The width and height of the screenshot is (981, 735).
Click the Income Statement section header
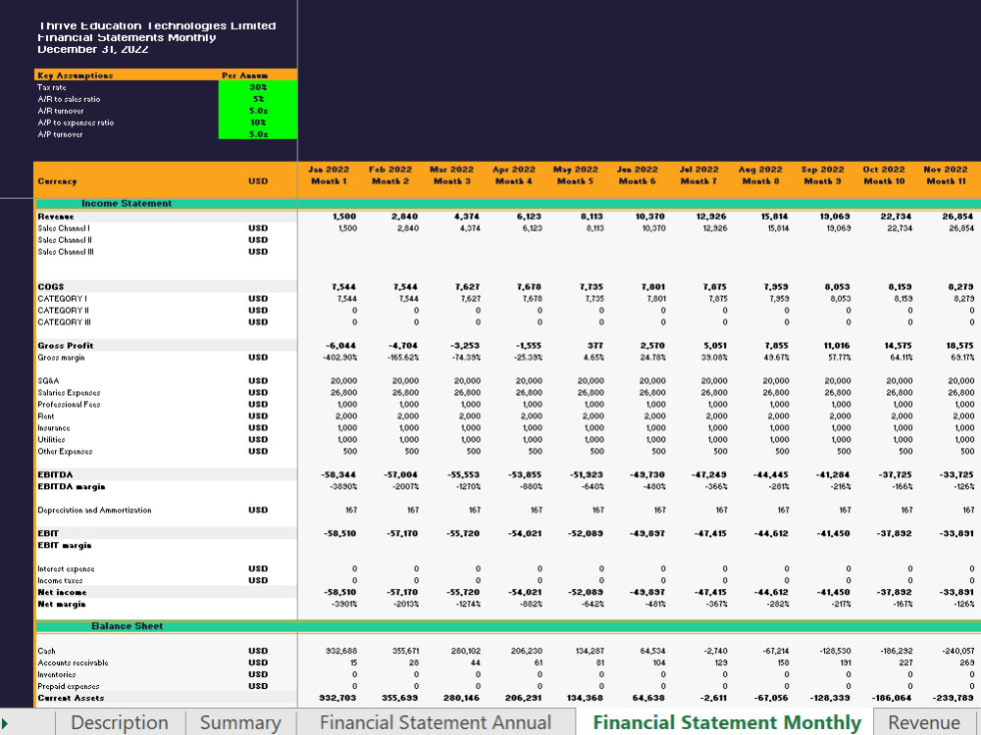[127, 204]
